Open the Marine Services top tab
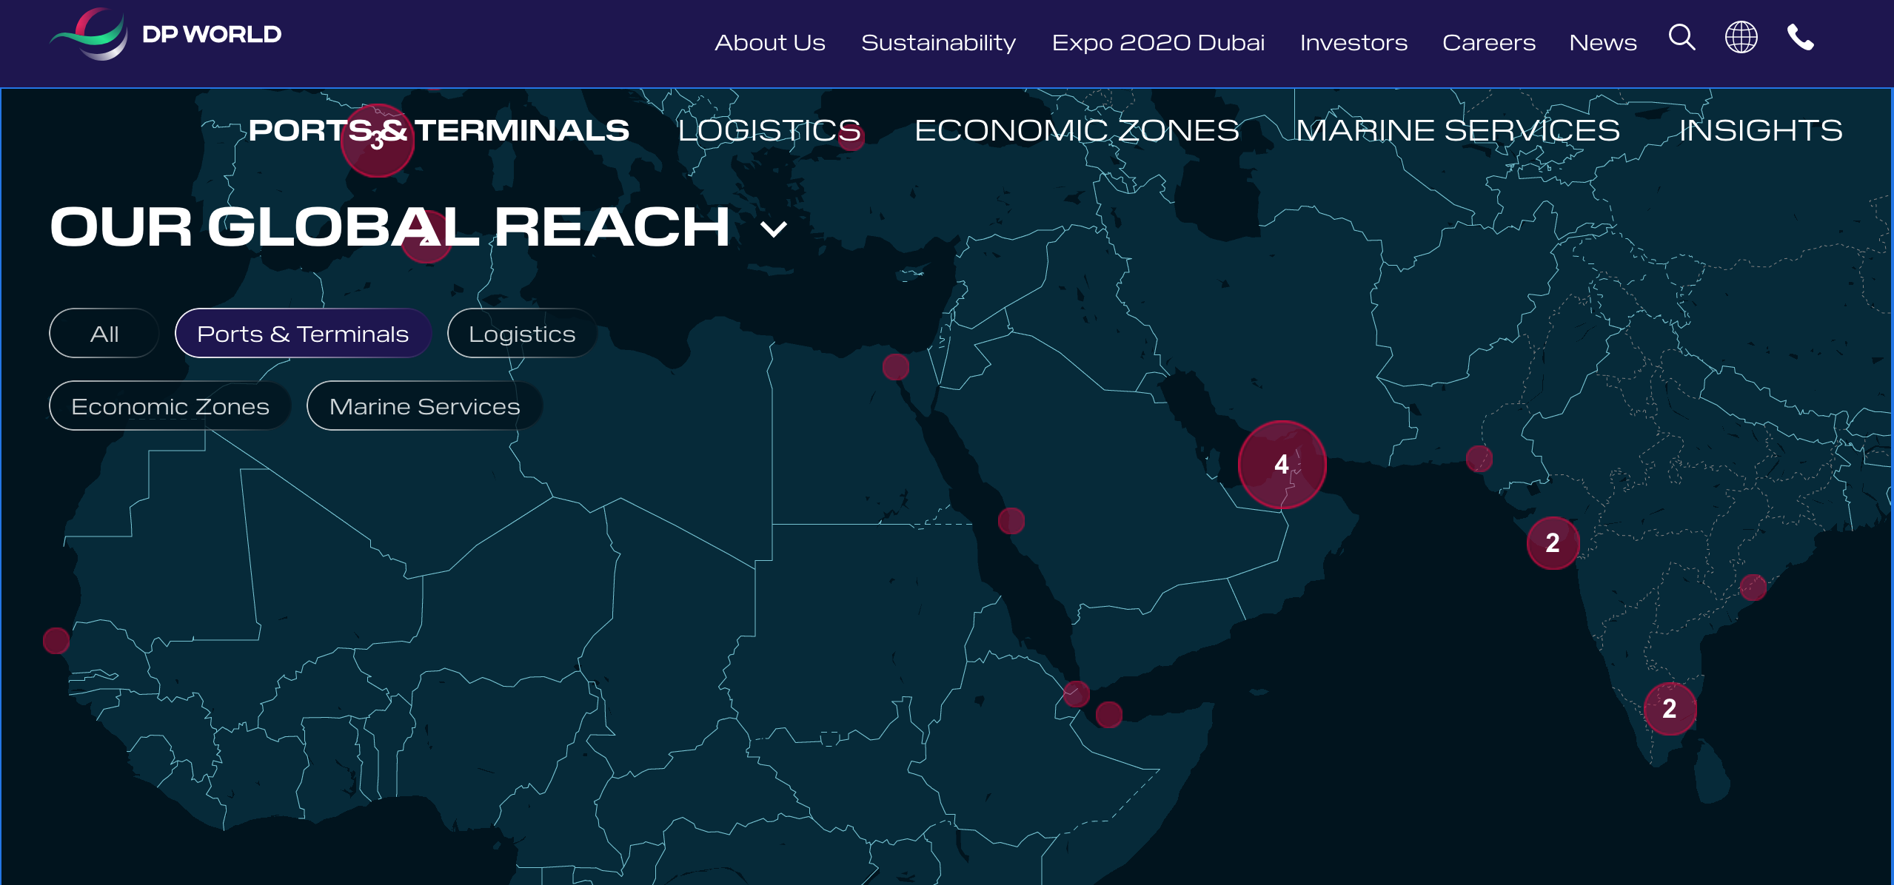1894x885 pixels. click(x=1457, y=131)
